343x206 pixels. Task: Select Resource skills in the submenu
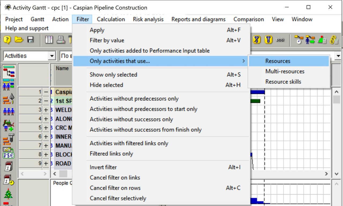pyautogui.click(x=289, y=82)
